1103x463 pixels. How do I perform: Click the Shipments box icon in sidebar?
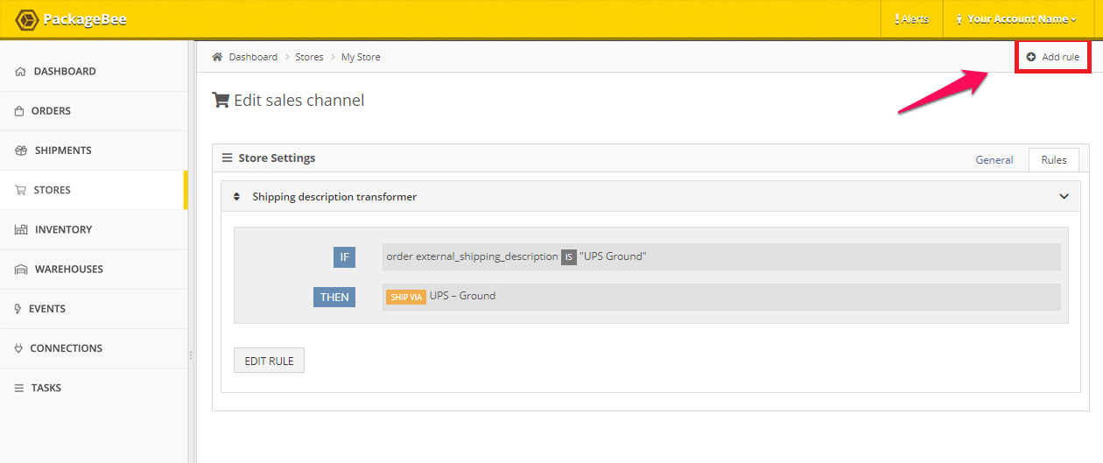[21, 151]
